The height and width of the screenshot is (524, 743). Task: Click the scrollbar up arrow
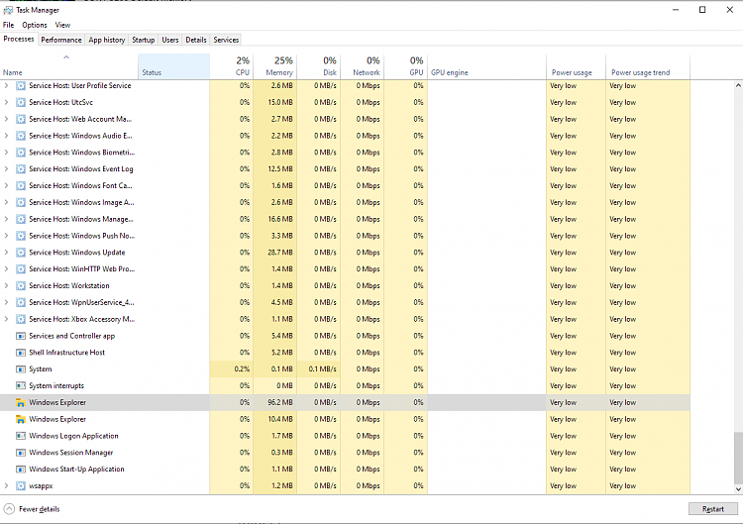pos(738,86)
